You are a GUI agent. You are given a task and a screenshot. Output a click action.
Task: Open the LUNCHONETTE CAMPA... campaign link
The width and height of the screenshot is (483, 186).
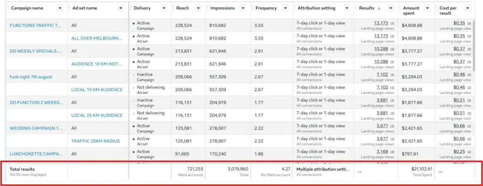click(36, 154)
